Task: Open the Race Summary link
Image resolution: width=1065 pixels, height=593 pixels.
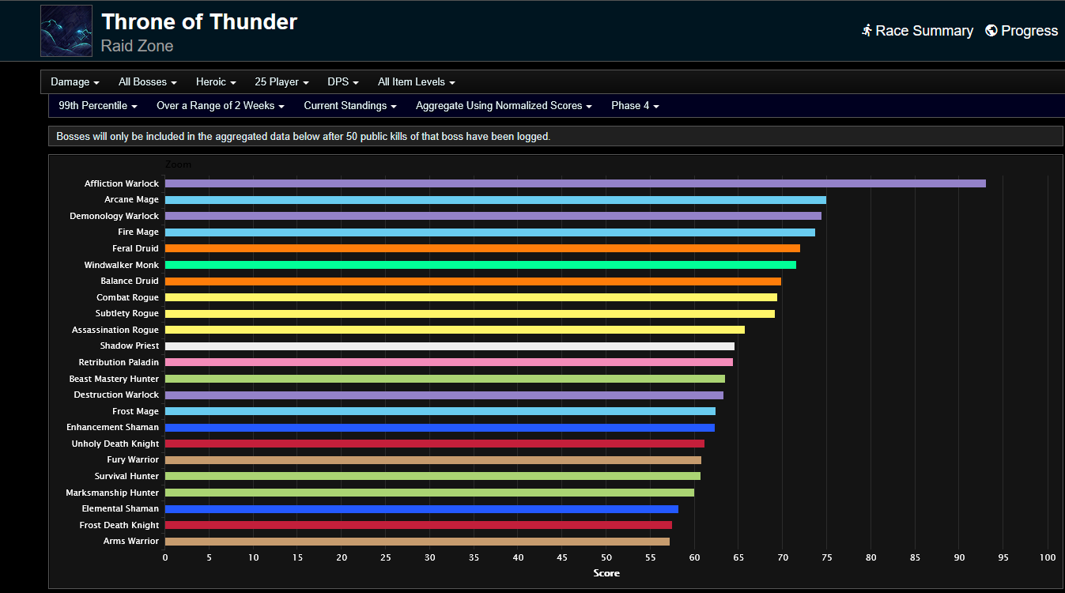Action: coord(917,31)
